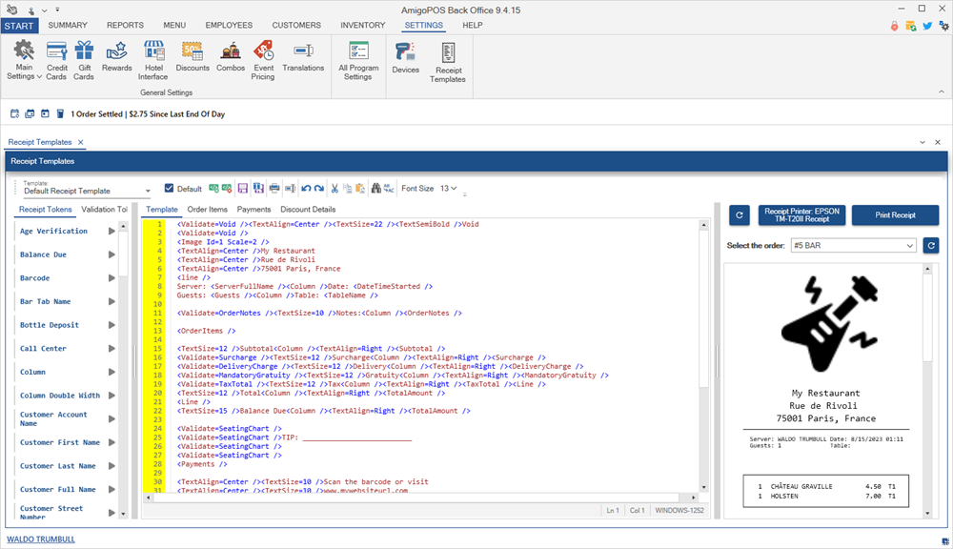
Task: Click the delete template icon with red mark
Action: (x=227, y=189)
